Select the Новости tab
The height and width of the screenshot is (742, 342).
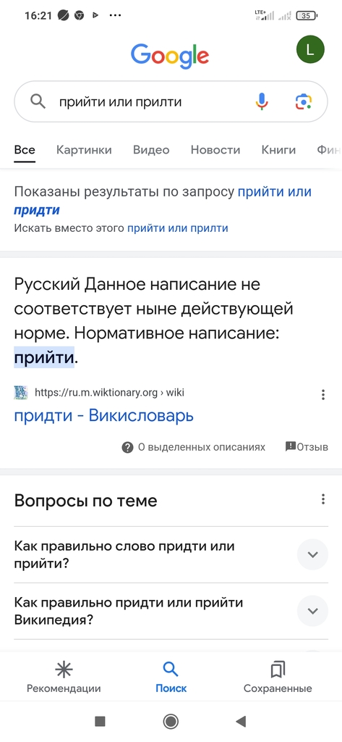(x=215, y=150)
